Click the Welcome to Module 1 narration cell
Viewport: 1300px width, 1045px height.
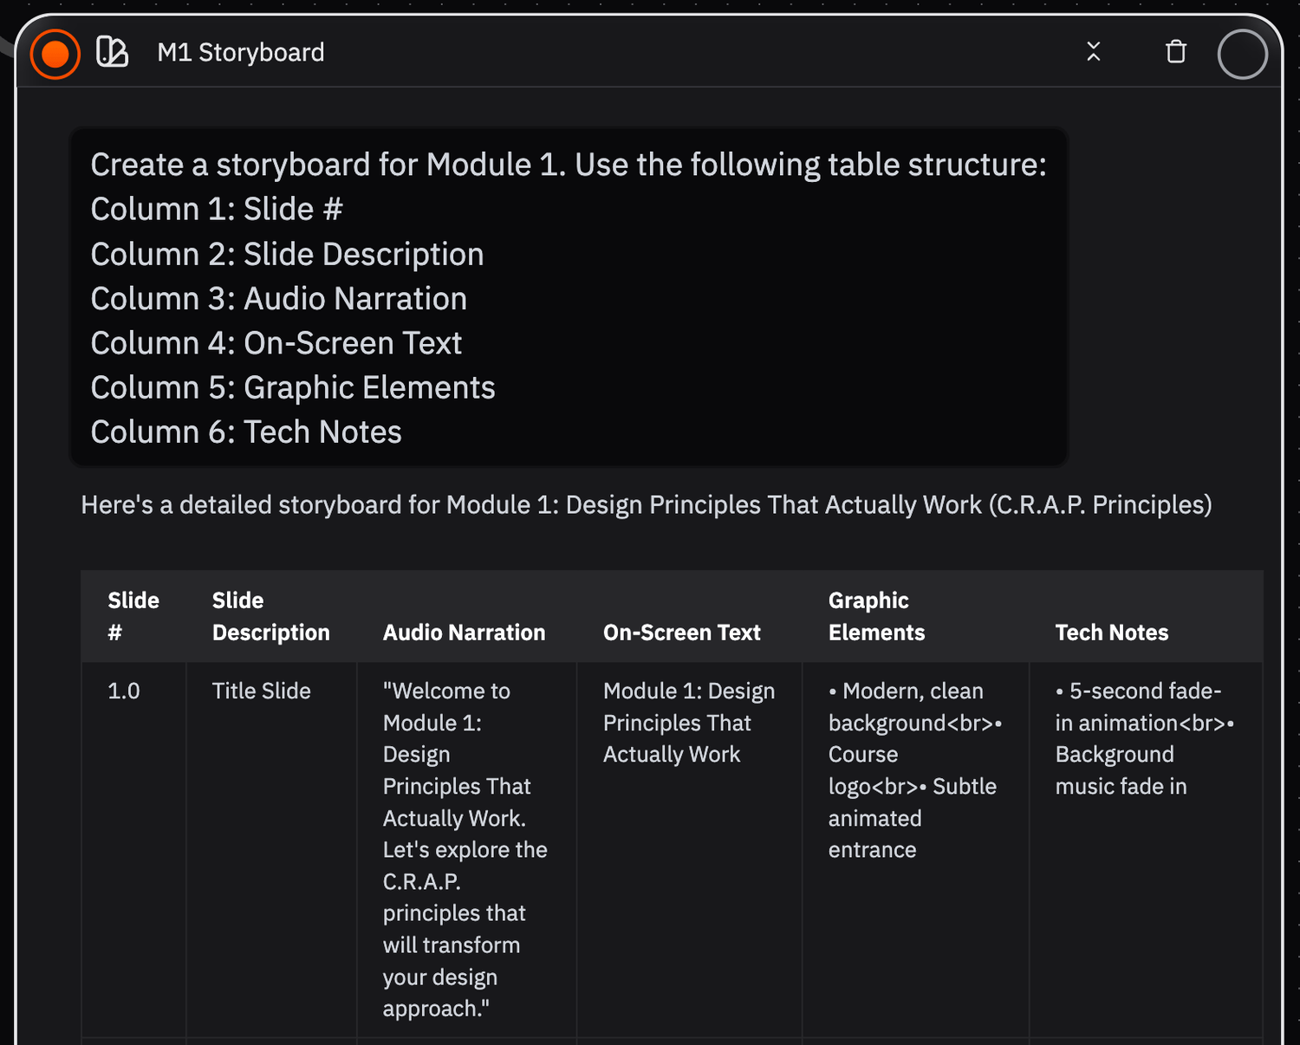[x=466, y=849]
